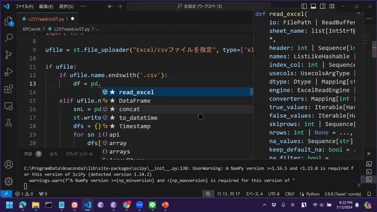
Task: Choose to_datetime from the suggestion list
Action: click(177, 118)
